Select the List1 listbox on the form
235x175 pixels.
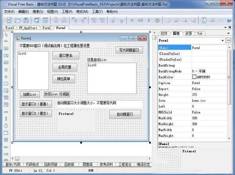[33, 70]
